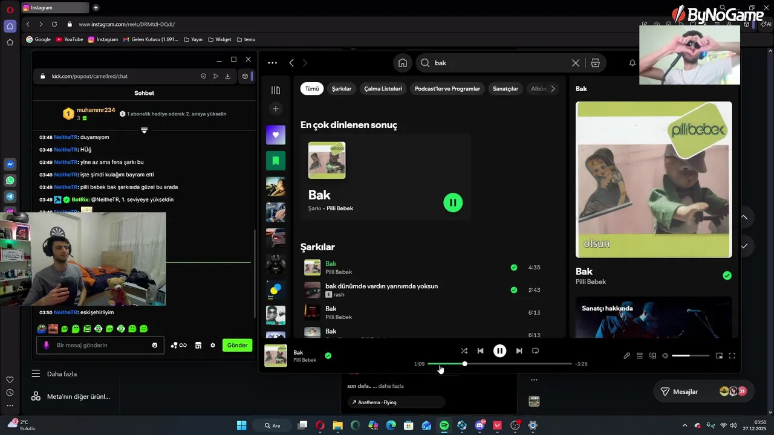Enter Spotify full screen mode
The image size is (774, 435).
point(732,356)
